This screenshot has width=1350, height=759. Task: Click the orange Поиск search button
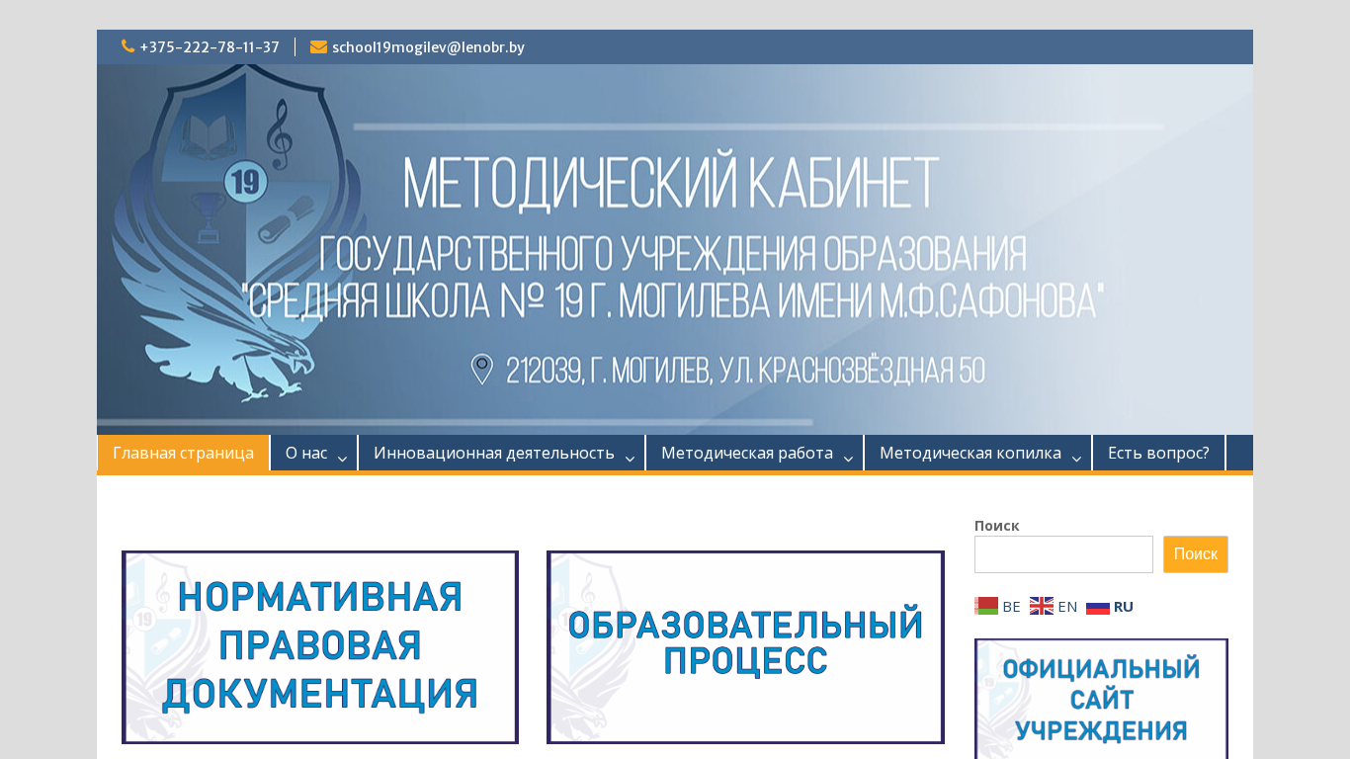[x=1196, y=554]
